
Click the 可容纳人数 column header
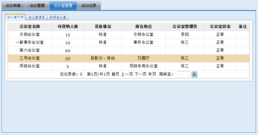click(68, 27)
